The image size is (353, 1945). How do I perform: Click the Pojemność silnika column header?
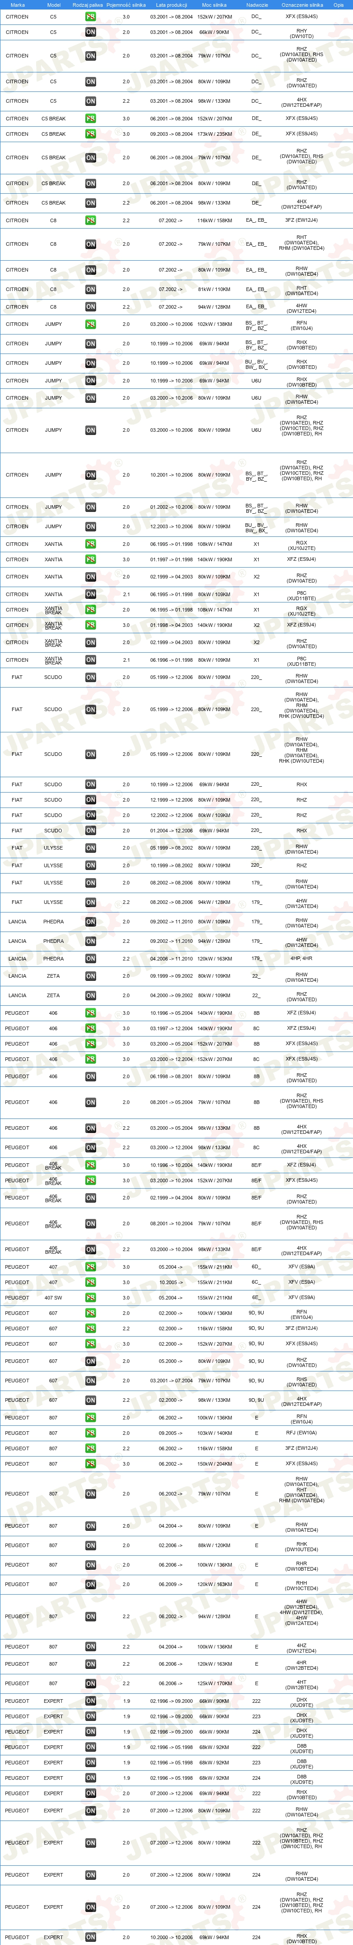(125, 5)
